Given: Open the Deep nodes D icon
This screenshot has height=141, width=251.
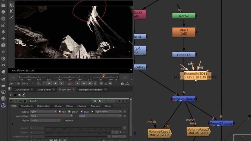Looking at the screenshot, I should (4, 58).
